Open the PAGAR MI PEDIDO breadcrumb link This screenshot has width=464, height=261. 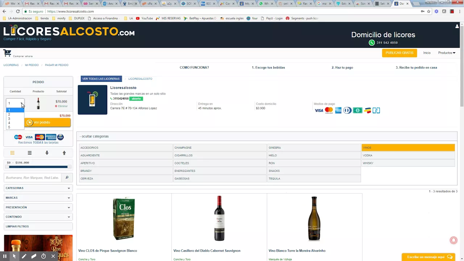point(57,65)
